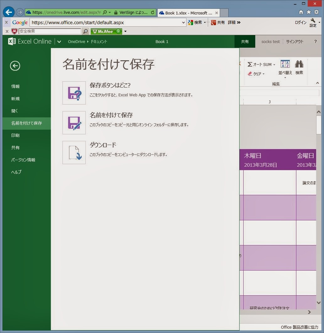Open browser tools gear icon
324x333 pixels.
(316, 12)
